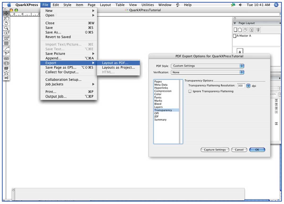Image resolution: width=284 pixels, height=204 pixels.
Task: Click the page A thumbnail in Page Layout
Action: coord(240,51)
